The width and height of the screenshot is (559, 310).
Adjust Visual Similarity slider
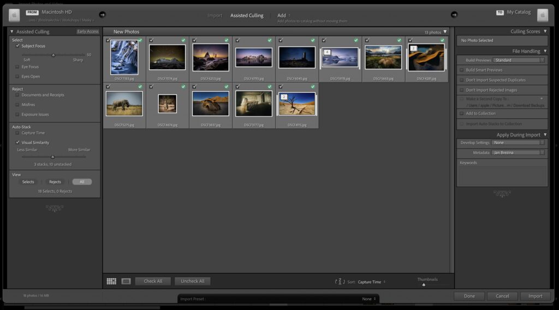click(53, 157)
